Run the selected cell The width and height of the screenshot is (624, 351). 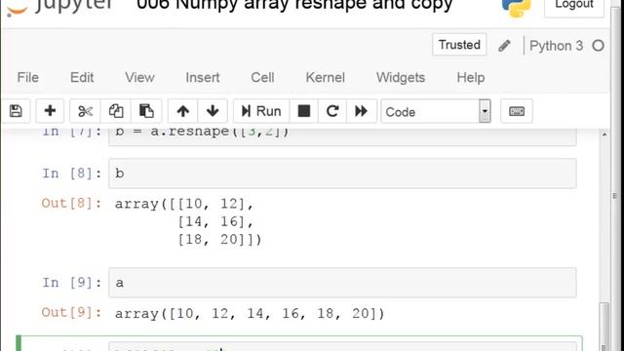point(261,111)
